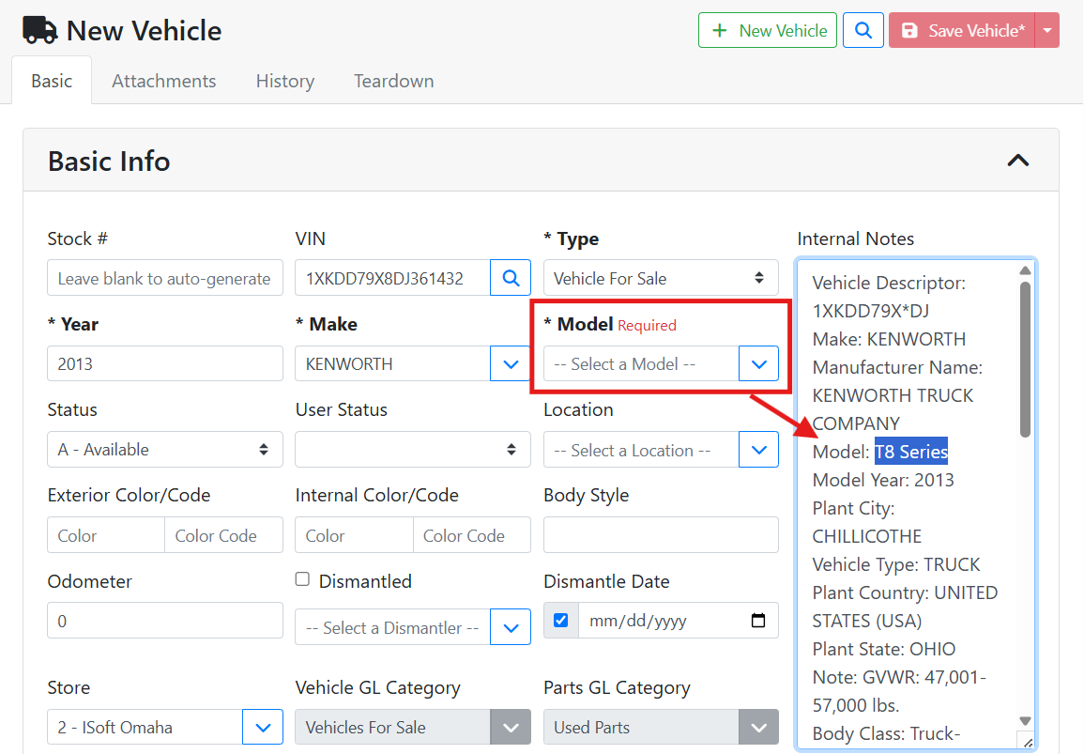Click the VIN lookup search icon

(x=511, y=278)
